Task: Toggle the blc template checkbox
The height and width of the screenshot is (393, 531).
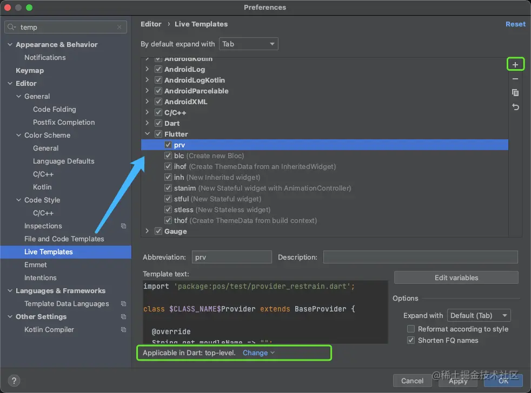Action: tap(168, 155)
